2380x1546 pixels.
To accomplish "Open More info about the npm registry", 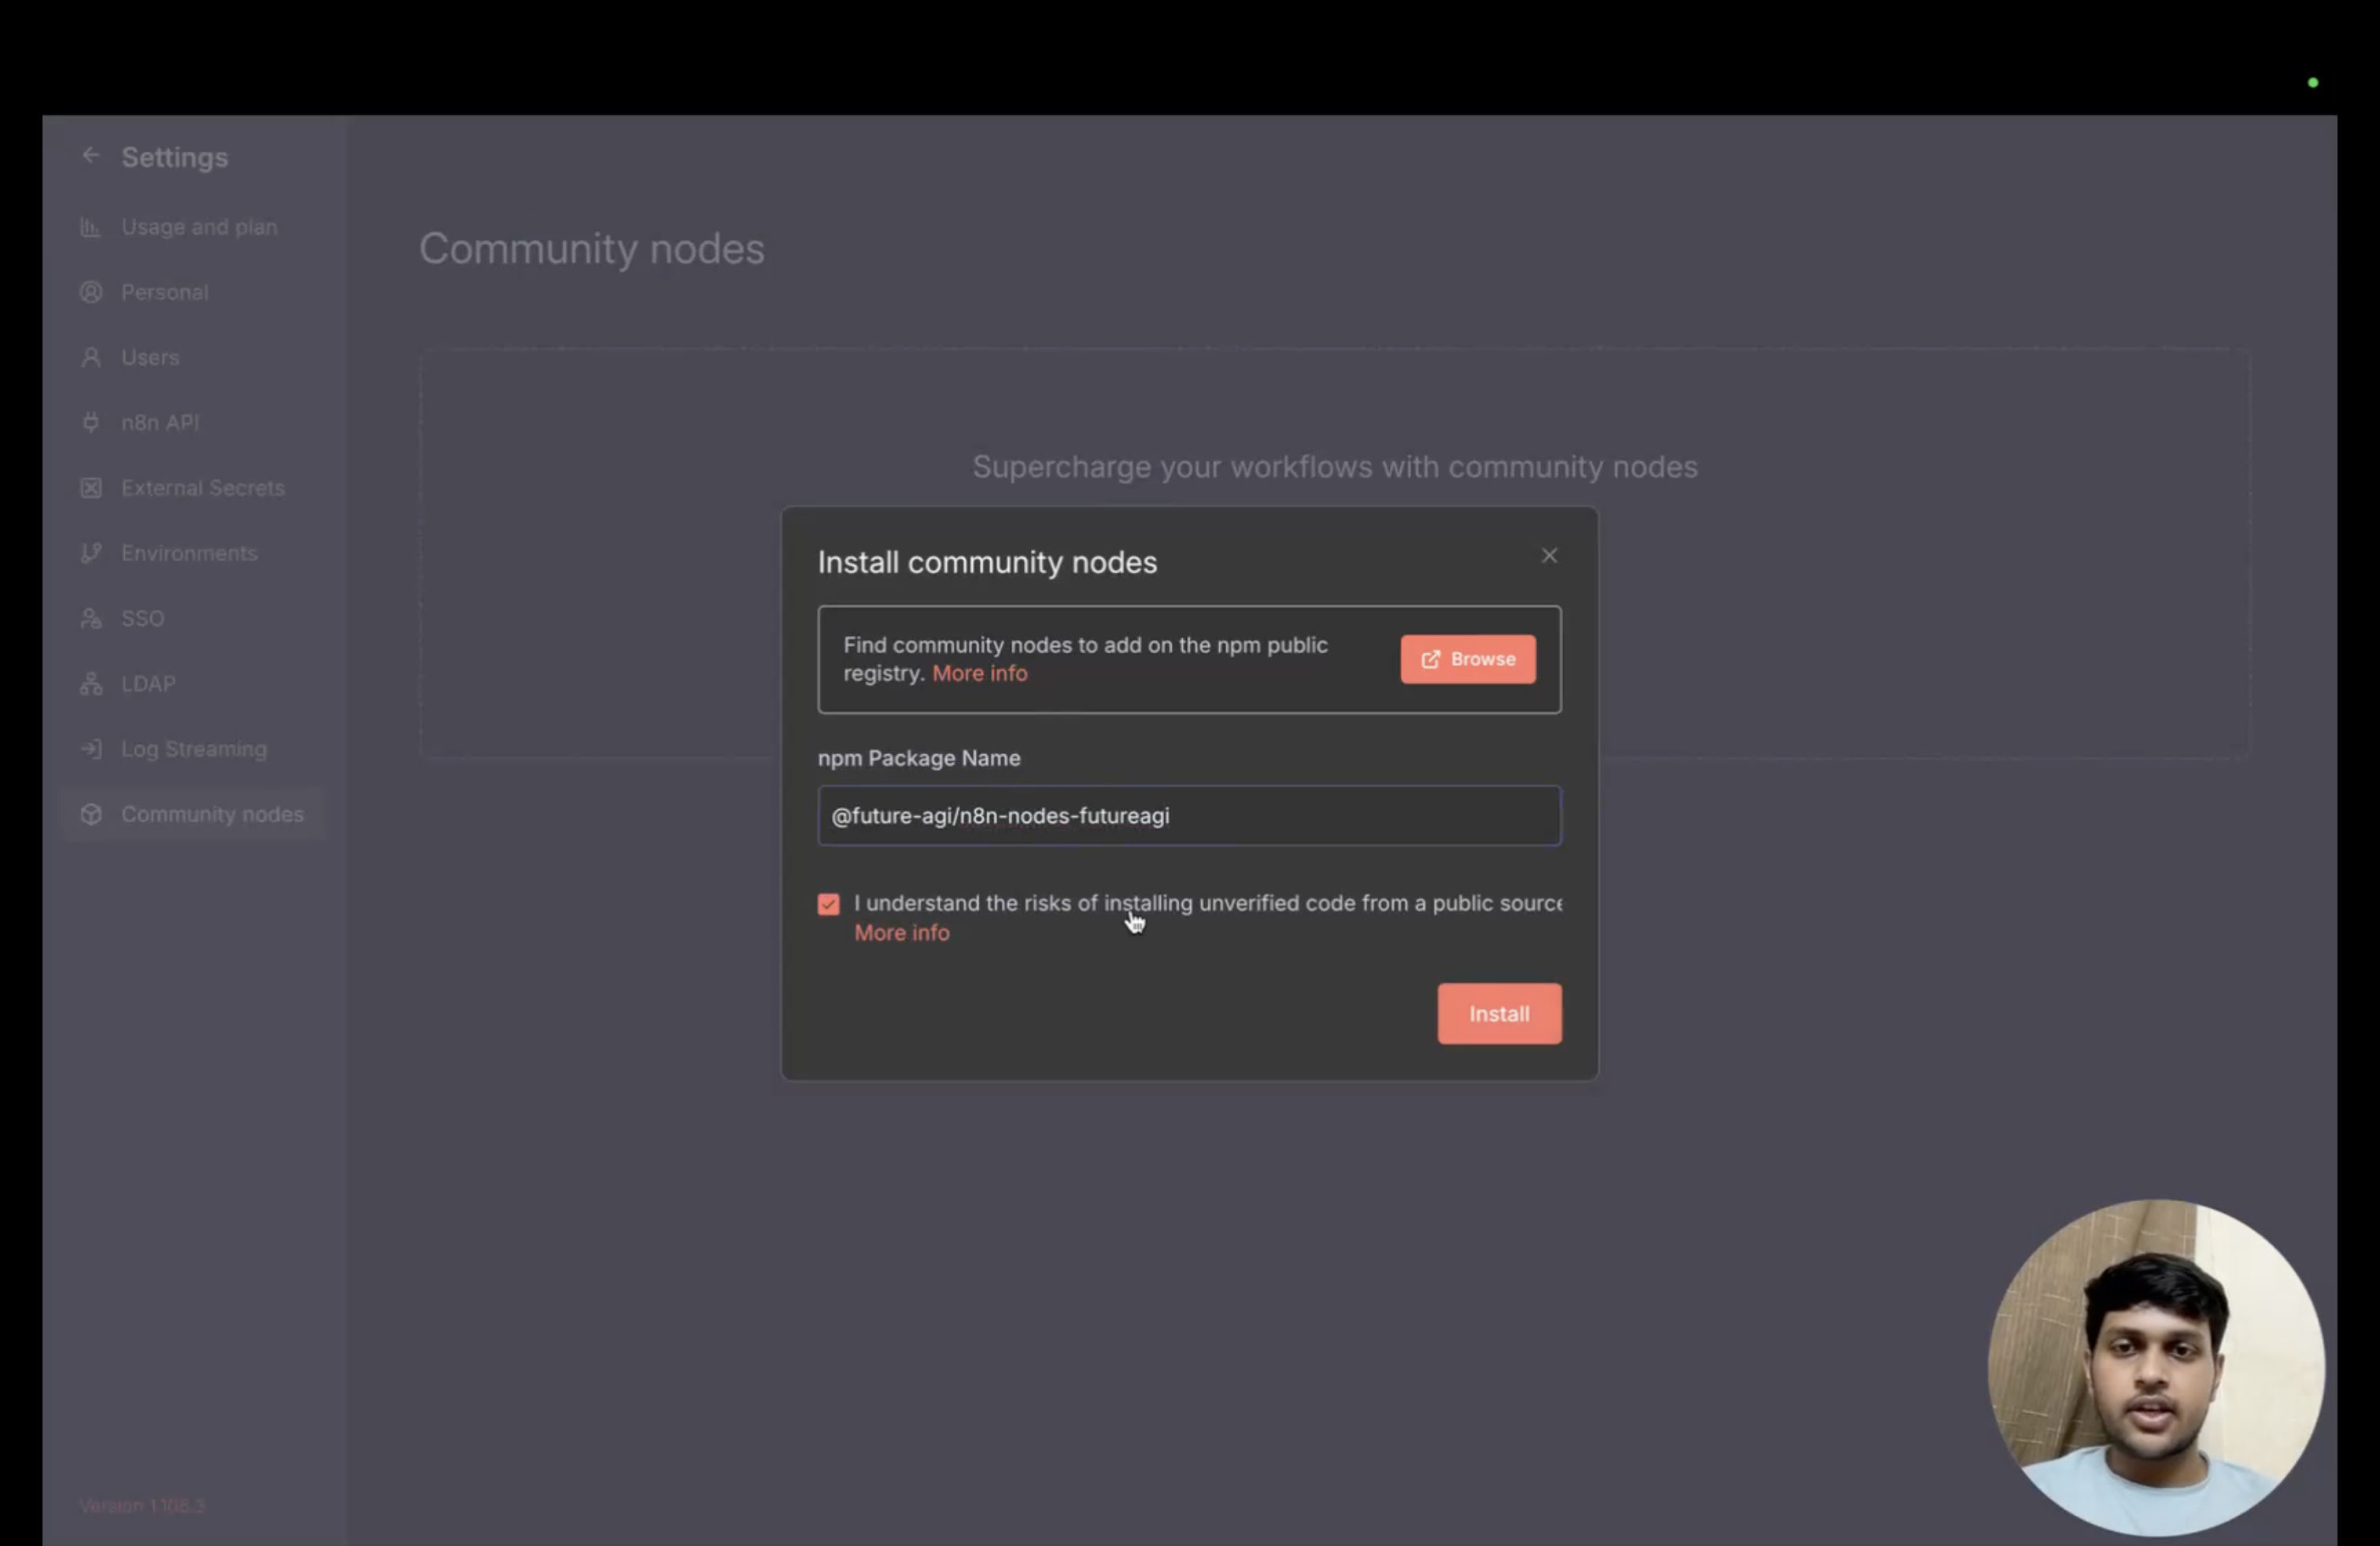I will (x=979, y=673).
